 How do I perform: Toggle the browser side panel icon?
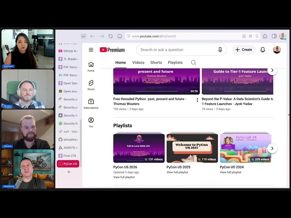tap(274, 36)
